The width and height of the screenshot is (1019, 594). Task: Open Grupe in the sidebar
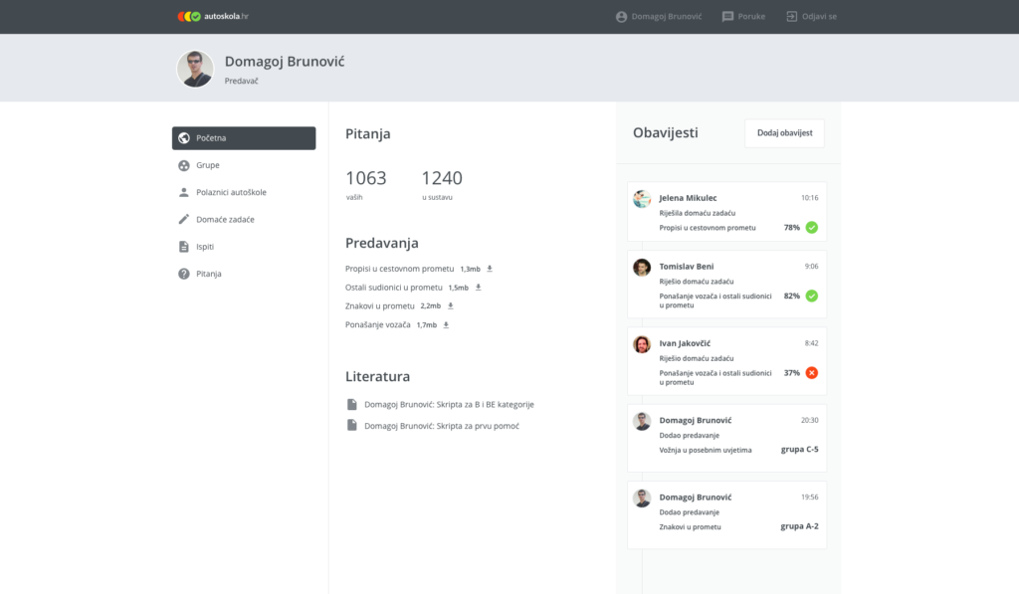pyautogui.click(x=207, y=165)
